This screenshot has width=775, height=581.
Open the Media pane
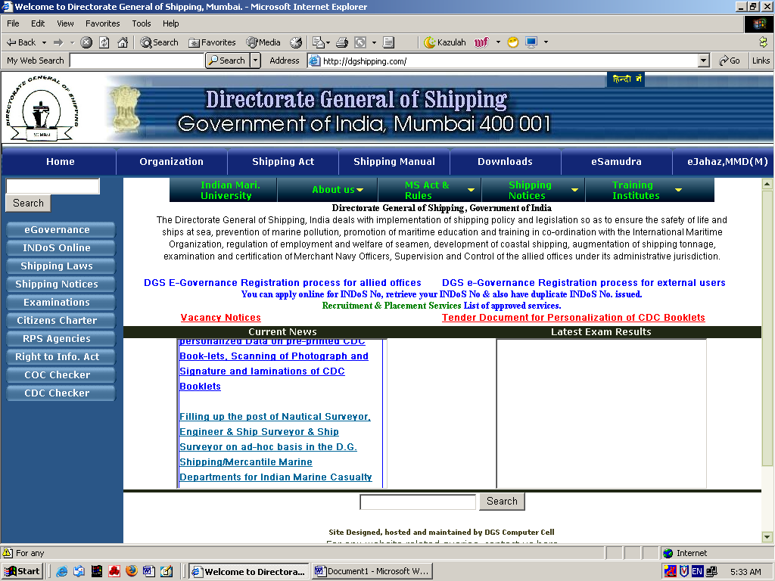tap(263, 42)
